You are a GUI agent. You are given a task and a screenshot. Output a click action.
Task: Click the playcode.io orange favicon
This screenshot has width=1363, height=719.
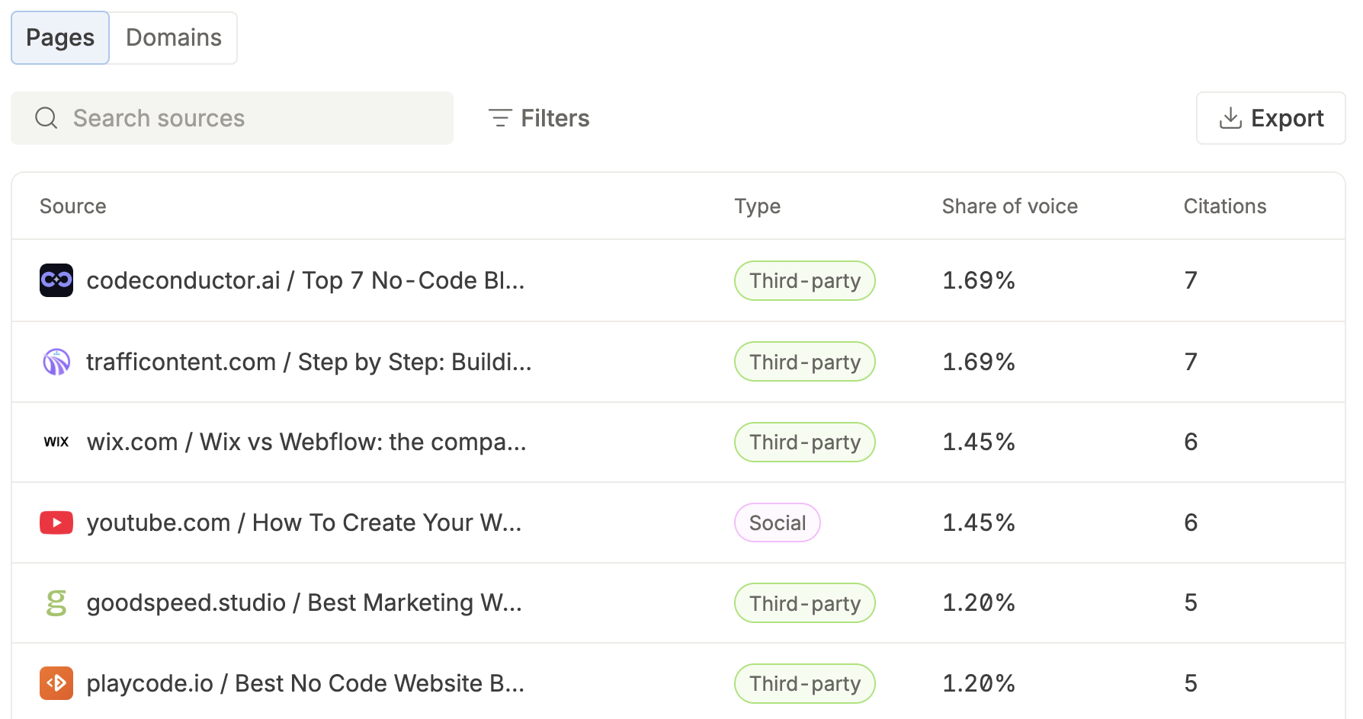(56, 683)
